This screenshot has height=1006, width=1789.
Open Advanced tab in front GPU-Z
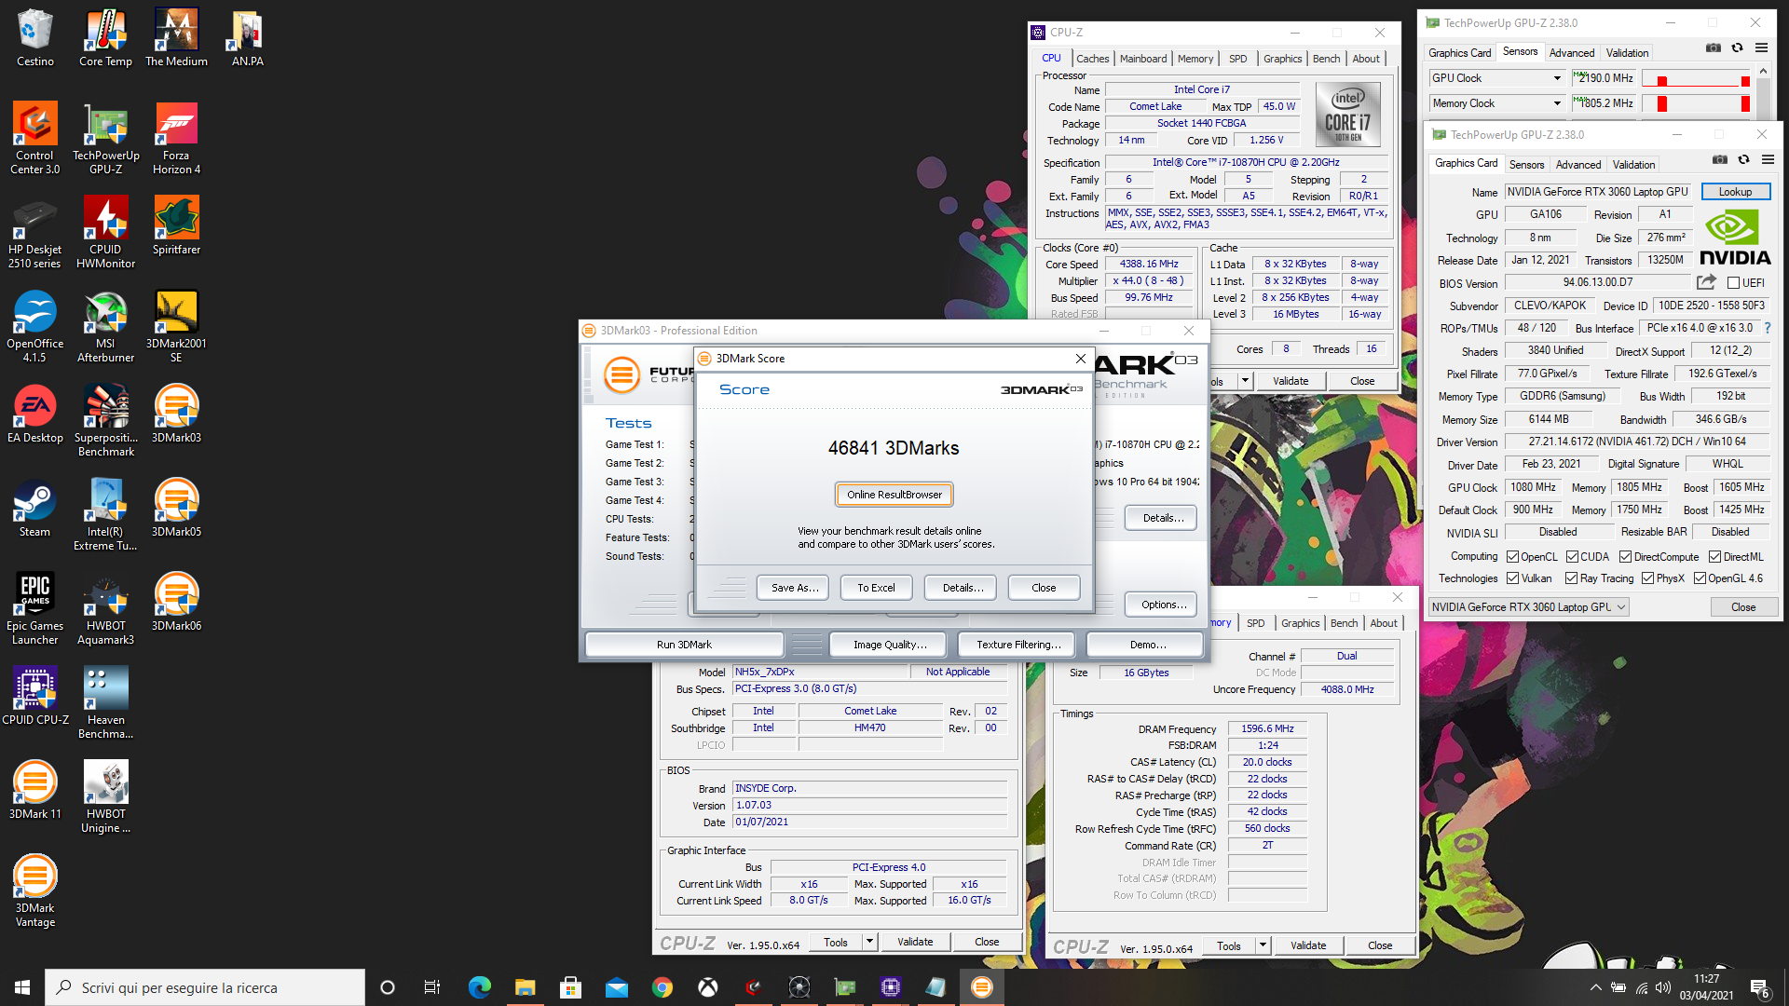[1578, 164]
